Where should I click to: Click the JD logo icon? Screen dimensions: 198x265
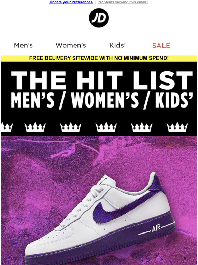[99, 18]
